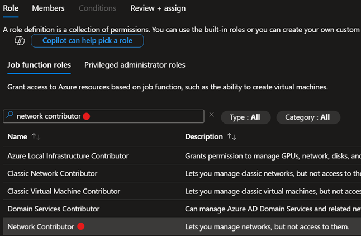The image size is (361, 236).
Task: Open the Conditions tab
Action: tap(97, 8)
